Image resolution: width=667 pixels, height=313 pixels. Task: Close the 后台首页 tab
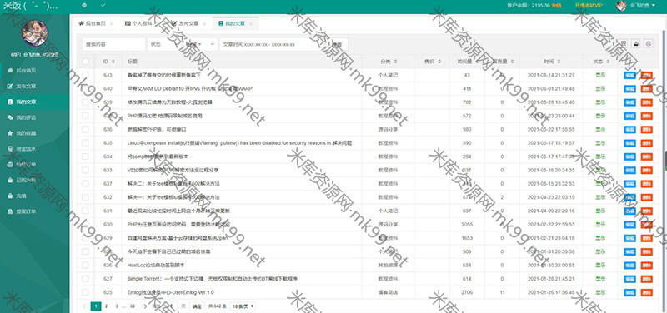[x=112, y=24]
